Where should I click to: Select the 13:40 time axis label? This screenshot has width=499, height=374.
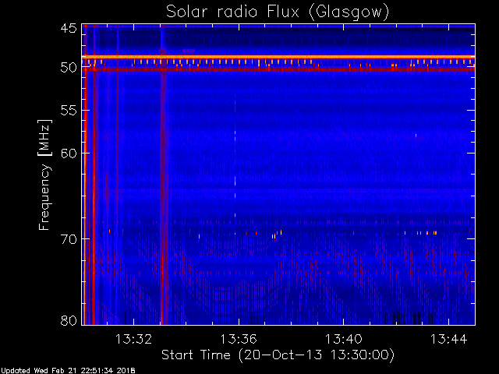coord(343,339)
